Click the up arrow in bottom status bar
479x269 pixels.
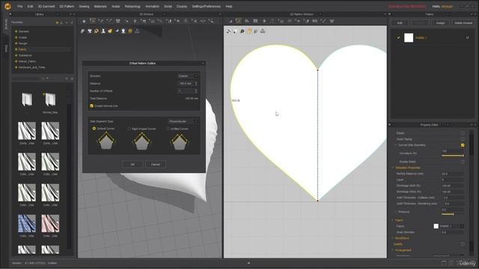[x=248, y=263]
